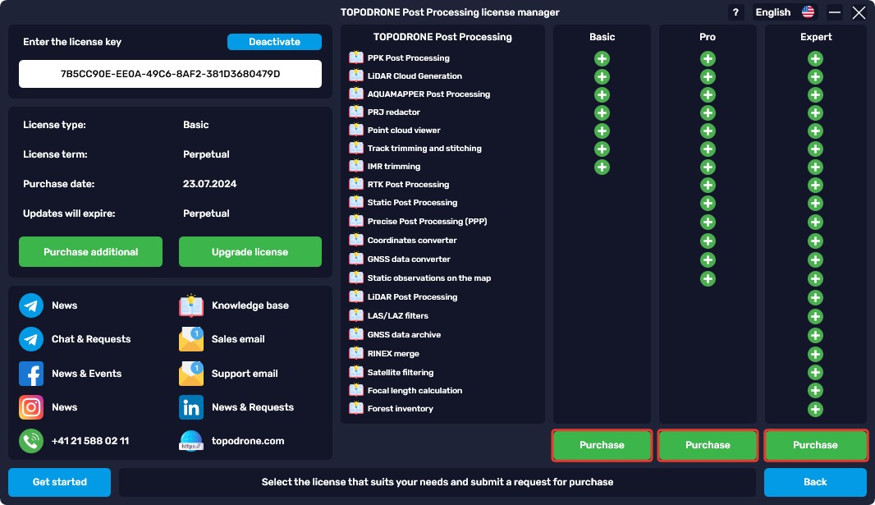This screenshot has width=875, height=505.
Task: Open the LAS/LAZ filters help icon
Action: click(356, 315)
